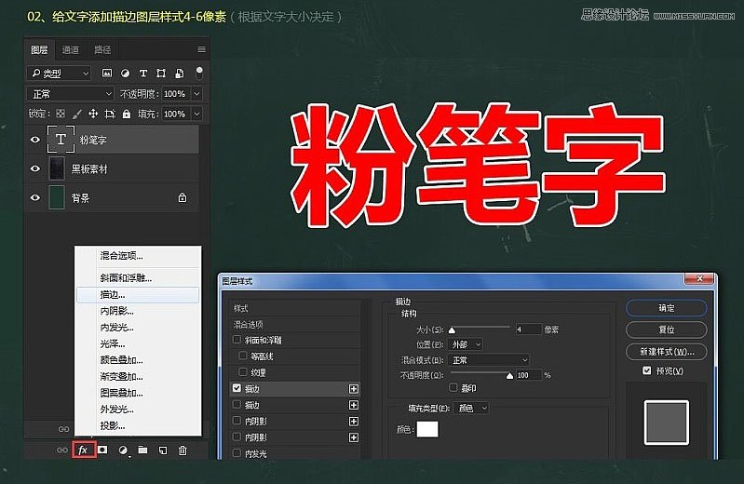Add a layer mask with the mask icon
Viewport: 744px width, 484px height.
(x=102, y=450)
